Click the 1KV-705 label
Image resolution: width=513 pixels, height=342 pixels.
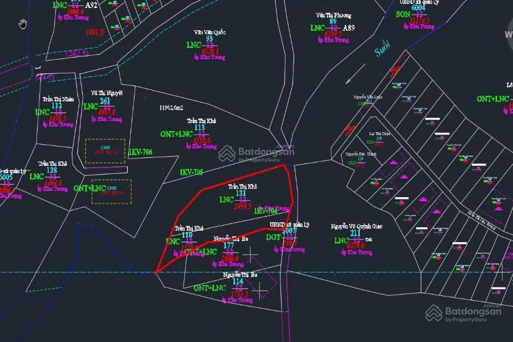(192, 172)
